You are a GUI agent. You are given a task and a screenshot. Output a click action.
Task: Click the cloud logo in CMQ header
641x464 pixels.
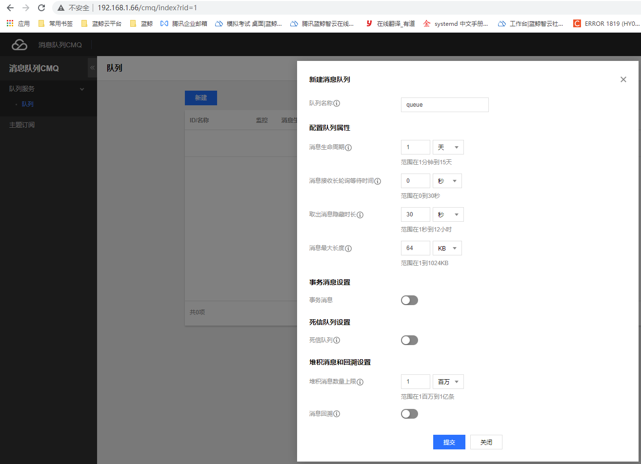(x=20, y=45)
